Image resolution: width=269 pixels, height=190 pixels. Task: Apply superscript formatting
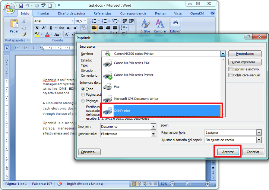coord(75,28)
